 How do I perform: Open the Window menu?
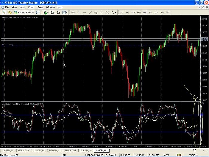pos(50,7)
